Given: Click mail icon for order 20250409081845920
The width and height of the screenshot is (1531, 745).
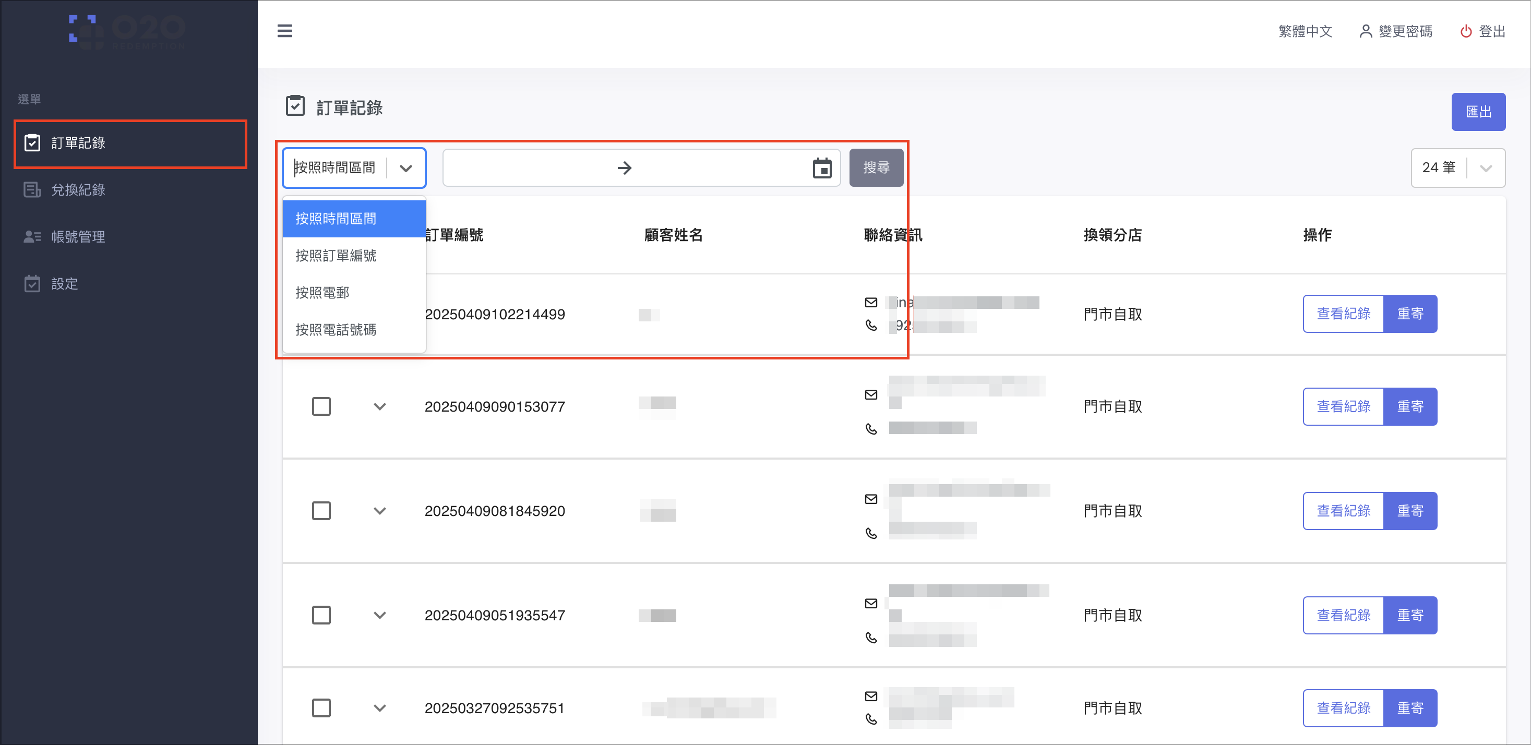Looking at the screenshot, I should point(871,499).
